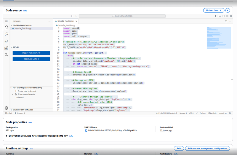Go back with the left arrow
Image resolution: width=237 pixels, height=155 pixels.
(x=72, y=16)
